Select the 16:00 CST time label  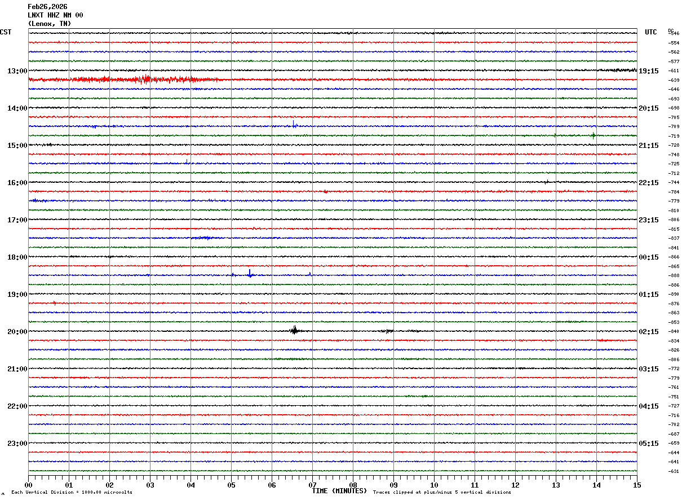17,183
